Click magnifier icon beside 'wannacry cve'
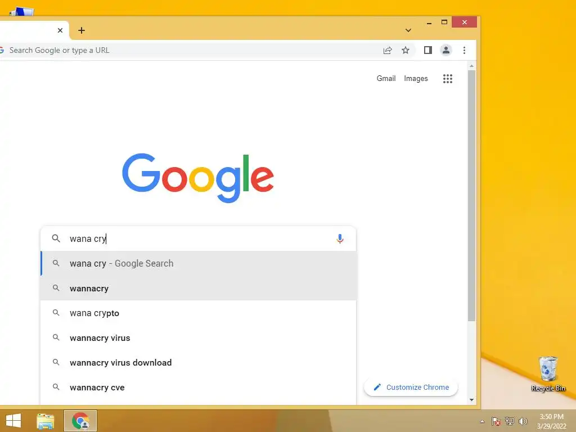 click(x=56, y=387)
